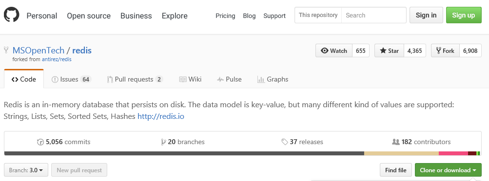Open the Issues tab
Image resolution: width=489 pixels, height=181 pixels.
(x=71, y=80)
